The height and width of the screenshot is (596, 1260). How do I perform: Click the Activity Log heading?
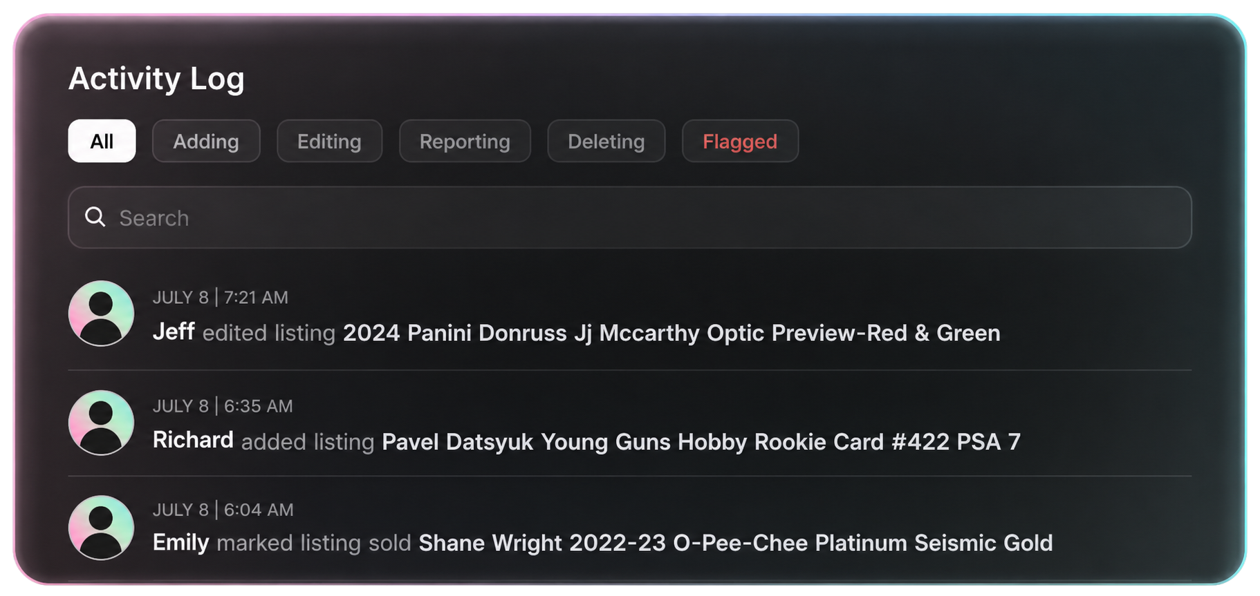(x=156, y=79)
